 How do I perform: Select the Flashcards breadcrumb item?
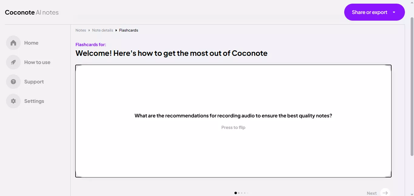point(129,30)
